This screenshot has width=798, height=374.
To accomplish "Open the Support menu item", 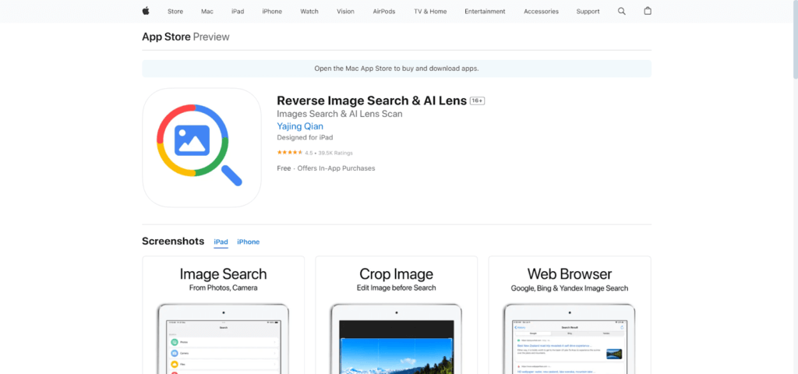I will (x=588, y=12).
